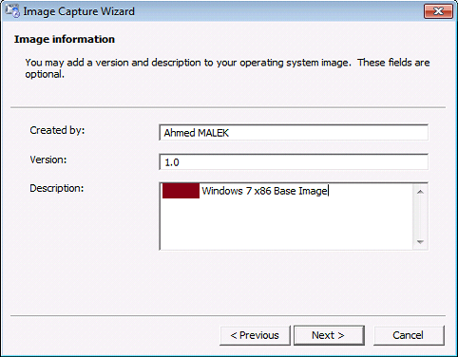Click the Description box scrollbar track

pyautogui.click(x=420, y=216)
